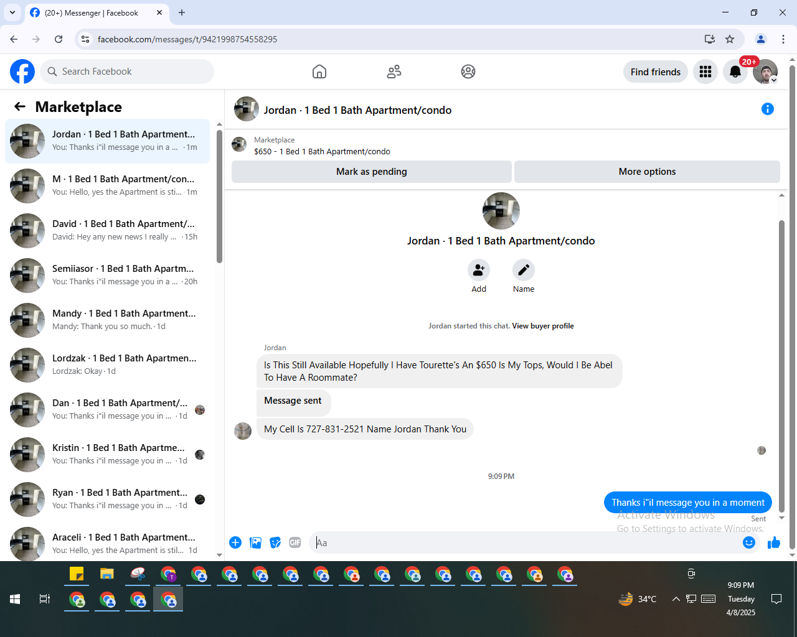Open a new browser tab
The height and width of the screenshot is (637, 797).
tap(182, 12)
